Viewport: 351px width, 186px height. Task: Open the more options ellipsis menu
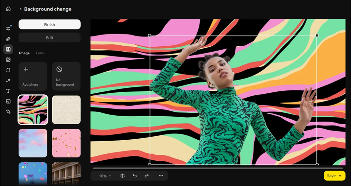click(161, 176)
